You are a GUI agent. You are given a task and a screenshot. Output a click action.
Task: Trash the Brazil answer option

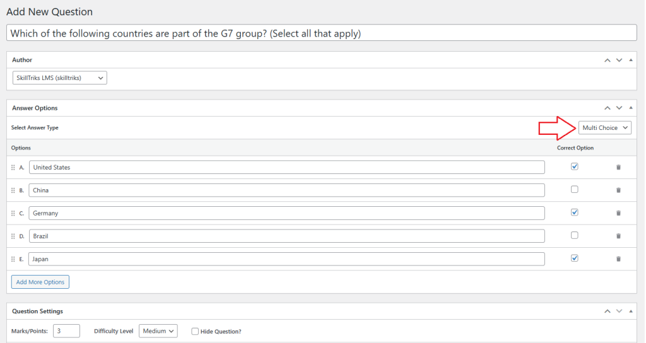(x=618, y=236)
